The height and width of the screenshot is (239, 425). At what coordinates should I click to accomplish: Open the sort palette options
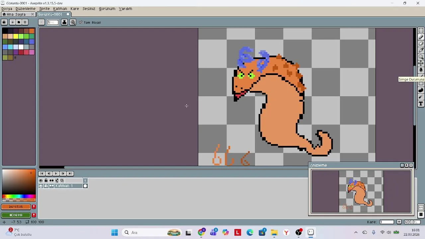click(x=12, y=22)
